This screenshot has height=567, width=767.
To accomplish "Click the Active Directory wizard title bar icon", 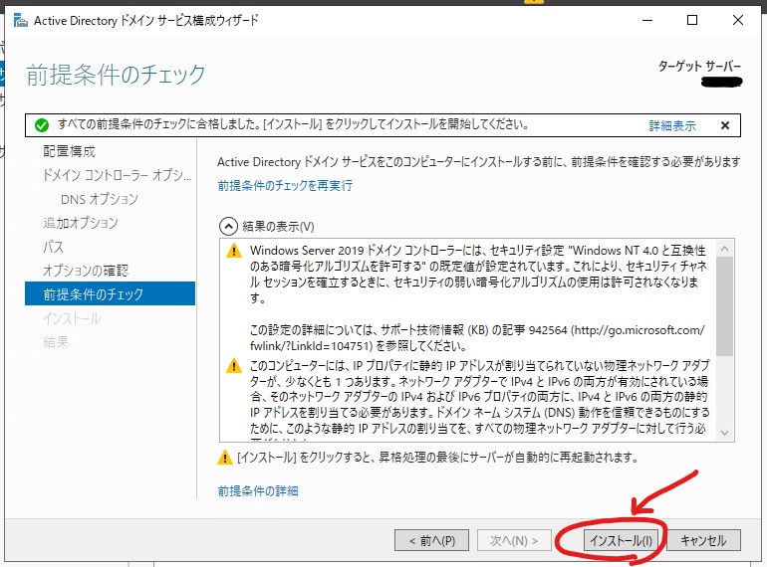I will (21, 21).
